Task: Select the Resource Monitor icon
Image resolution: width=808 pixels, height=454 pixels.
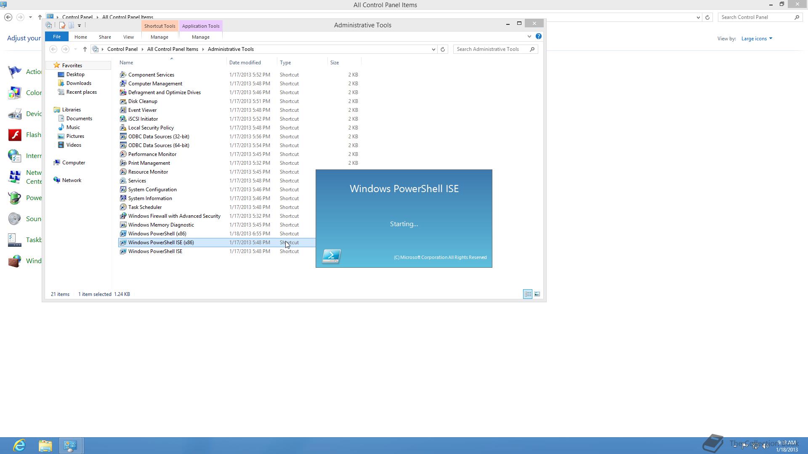Action: (123, 172)
